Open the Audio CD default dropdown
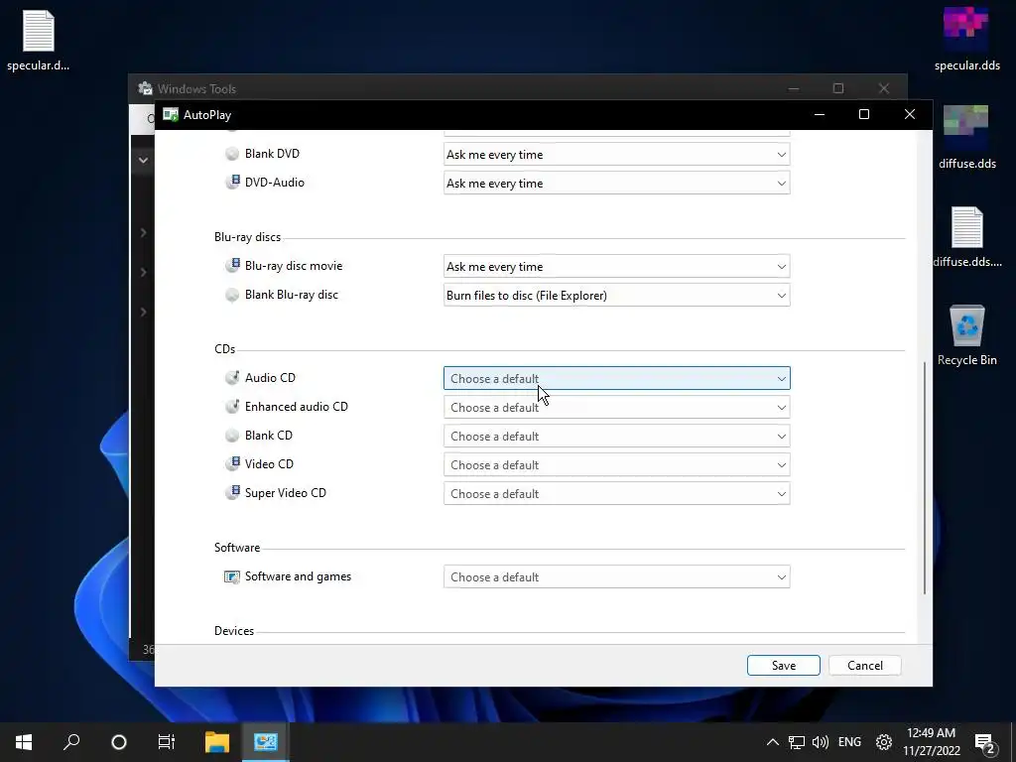The height and width of the screenshot is (762, 1016). tap(616, 378)
